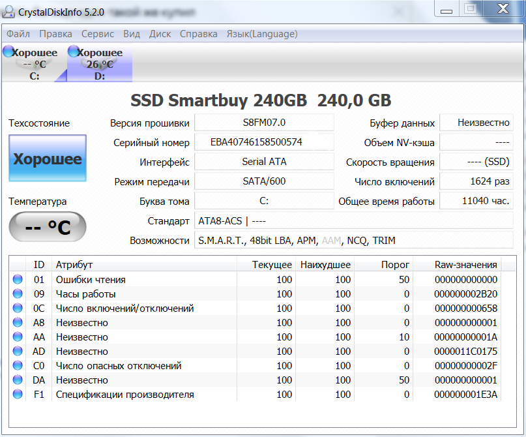Image resolution: width=526 pixels, height=437 pixels.
Task: Click the status orb for attribute A8
Action: coord(18,323)
